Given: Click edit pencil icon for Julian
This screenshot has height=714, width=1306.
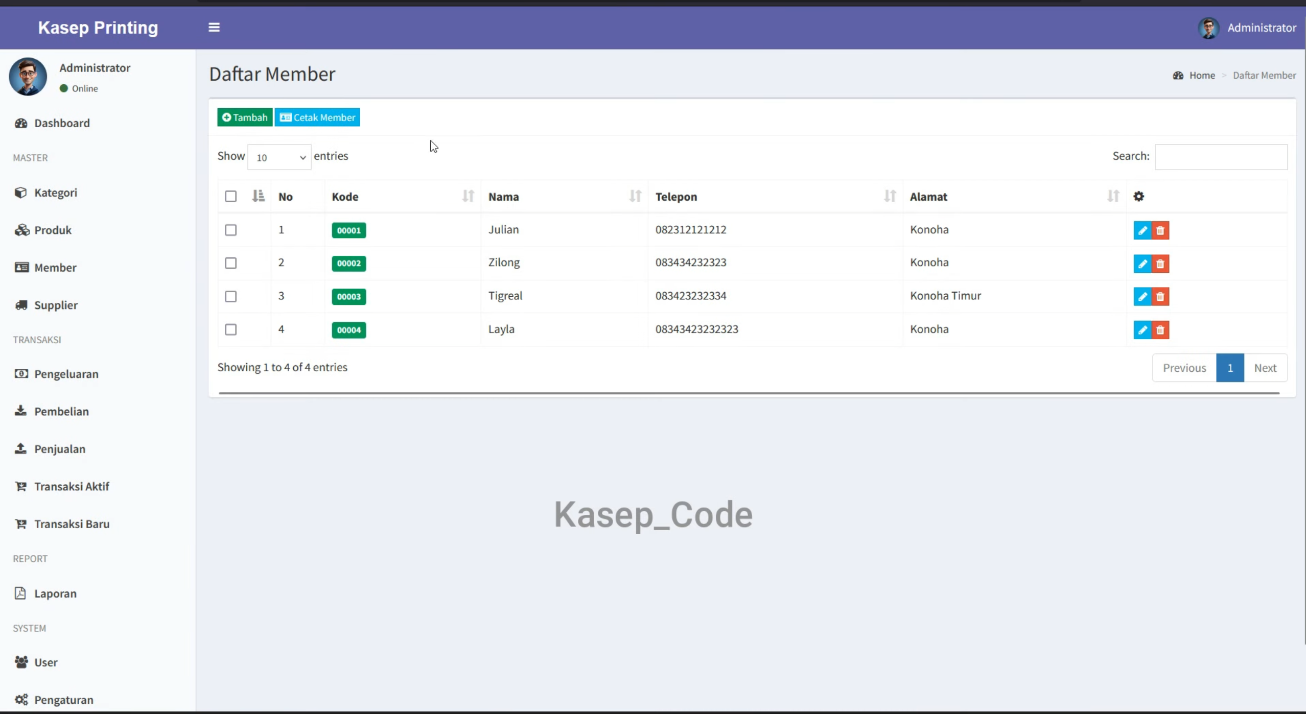Looking at the screenshot, I should [x=1142, y=230].
